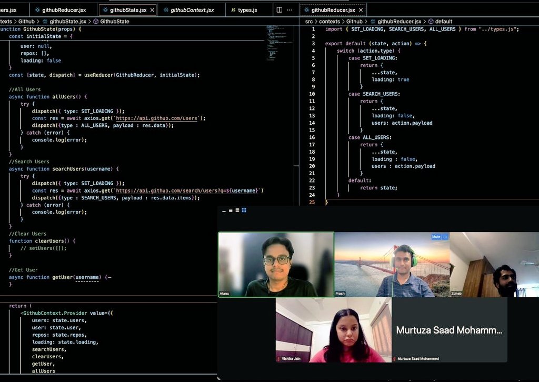Image resolution: width=539 pixels, height=382 pixels.
Task: Close the right-pane githubReducer.jsx tab with its X
Action: pyautogui.click(x=361, y=10)
